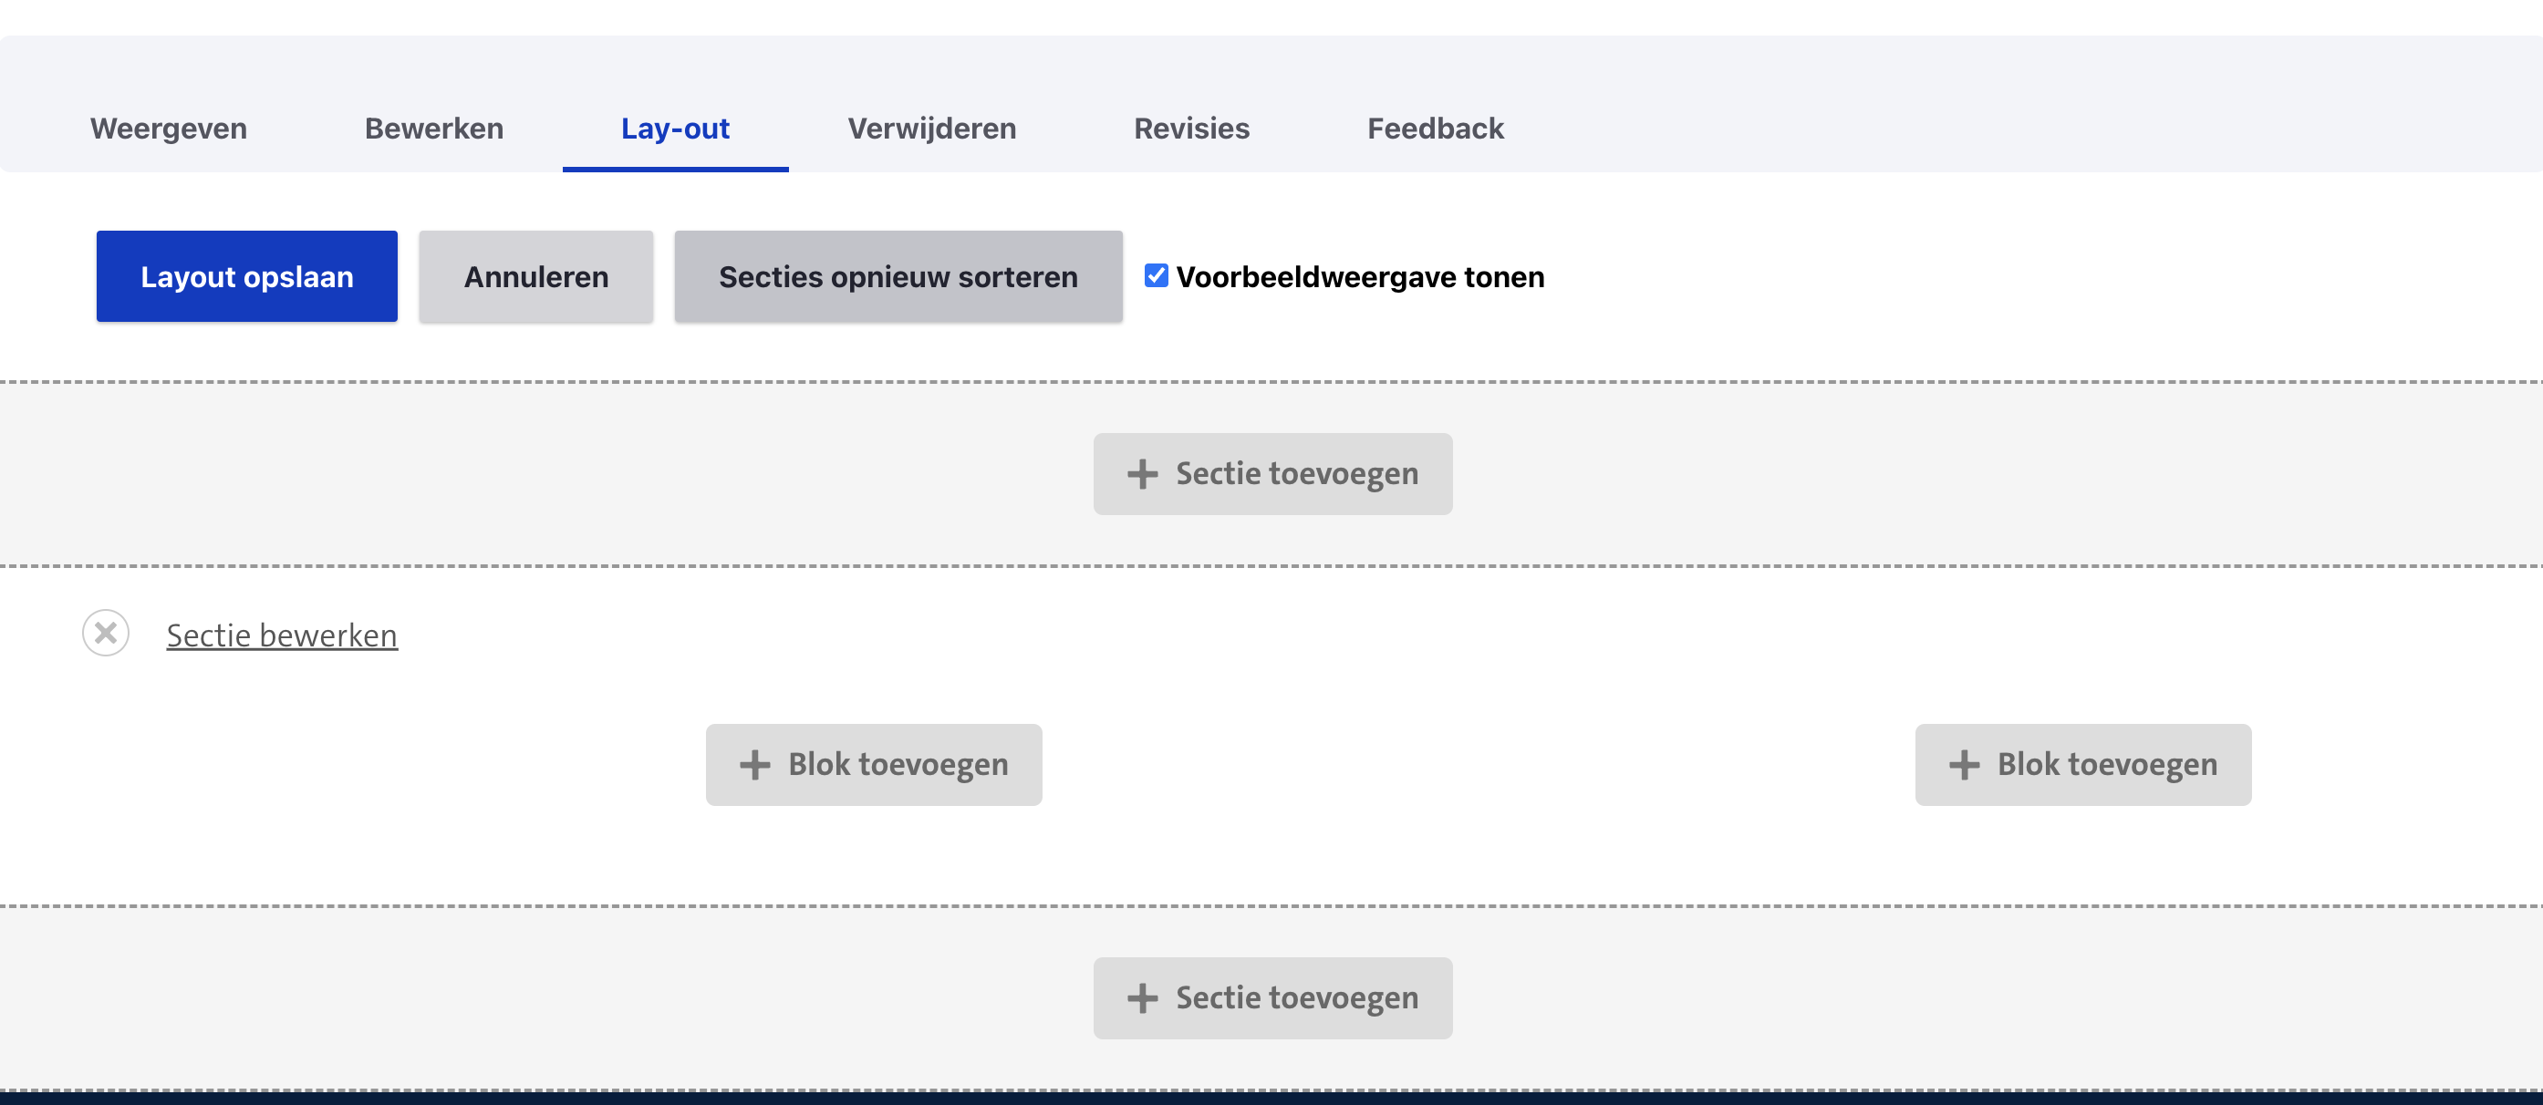Viewport: 2543px width, 1105px height.
Task: Click the Layout opslaan button
Action: (247, 276)
